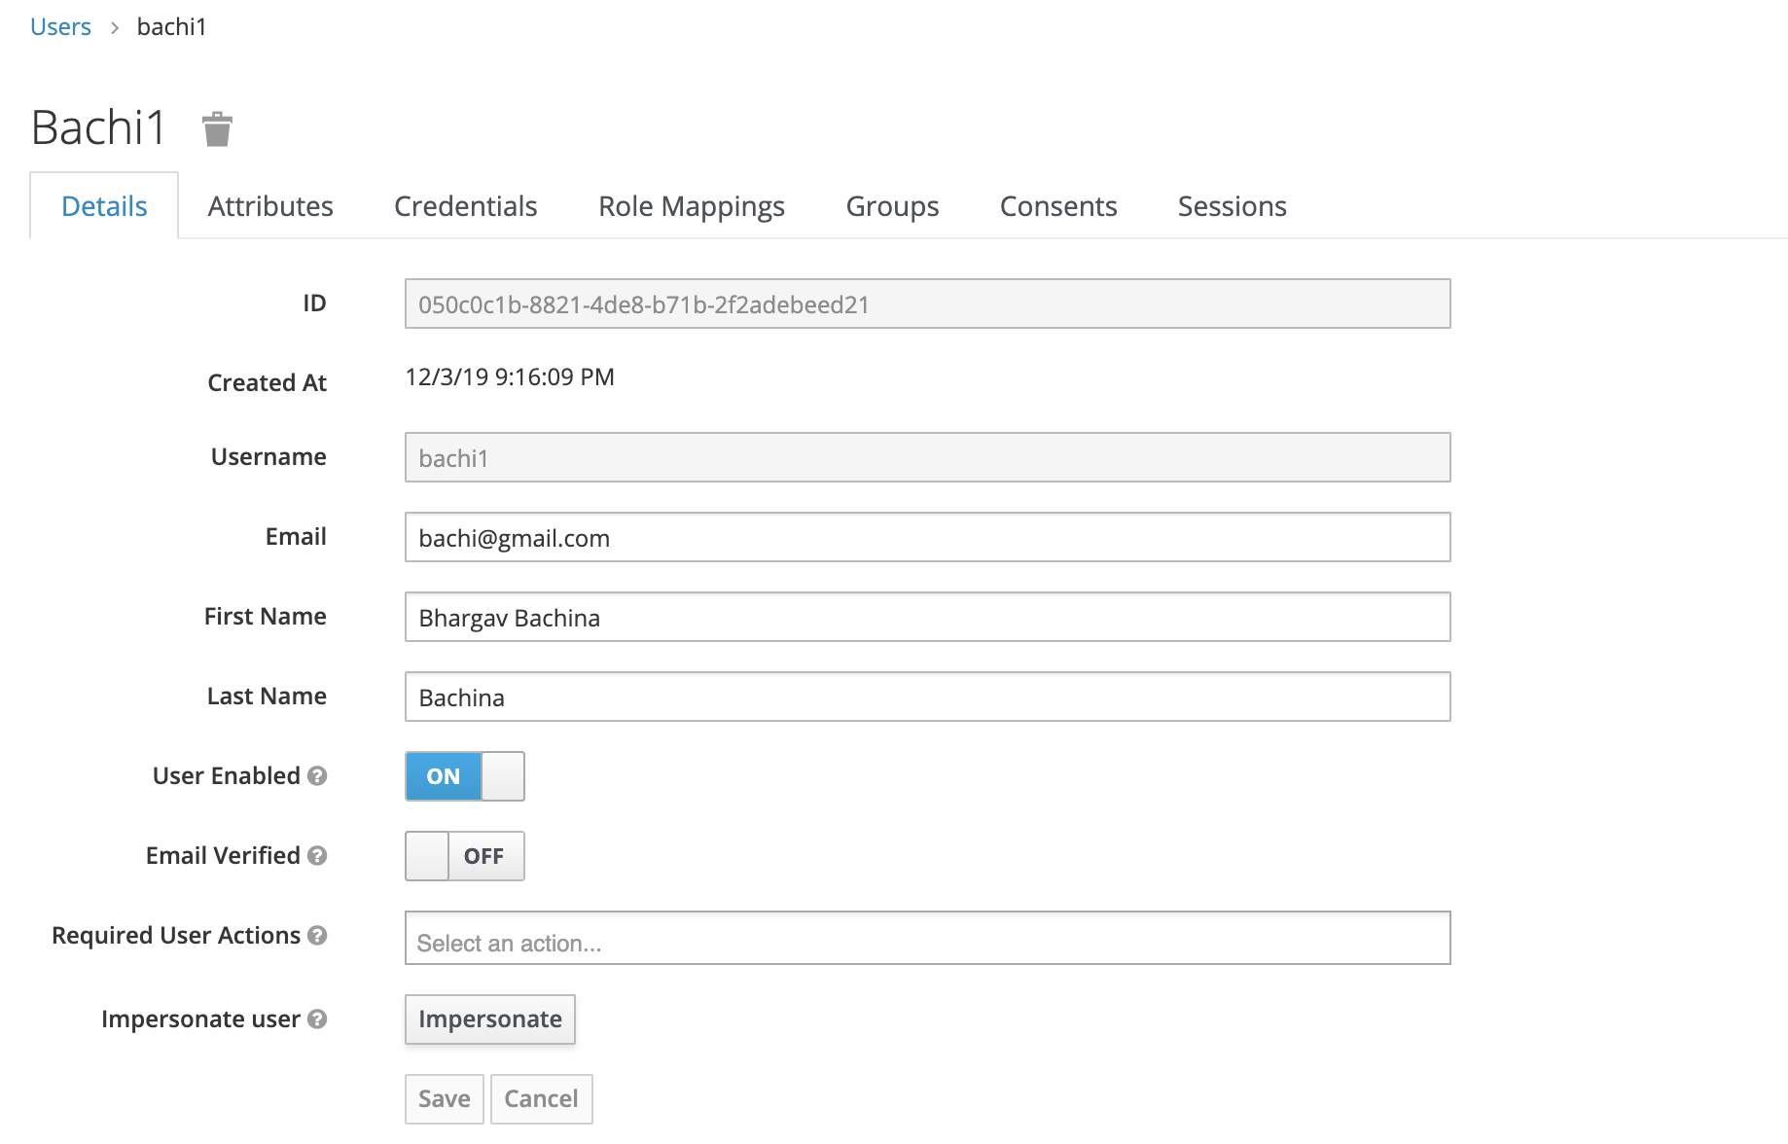
Task: Open the Consents tab
Action: point(1057,205)
